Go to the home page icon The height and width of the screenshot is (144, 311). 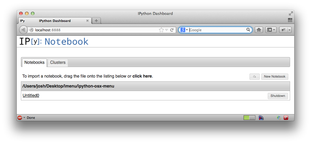click(x=259, y=30)
